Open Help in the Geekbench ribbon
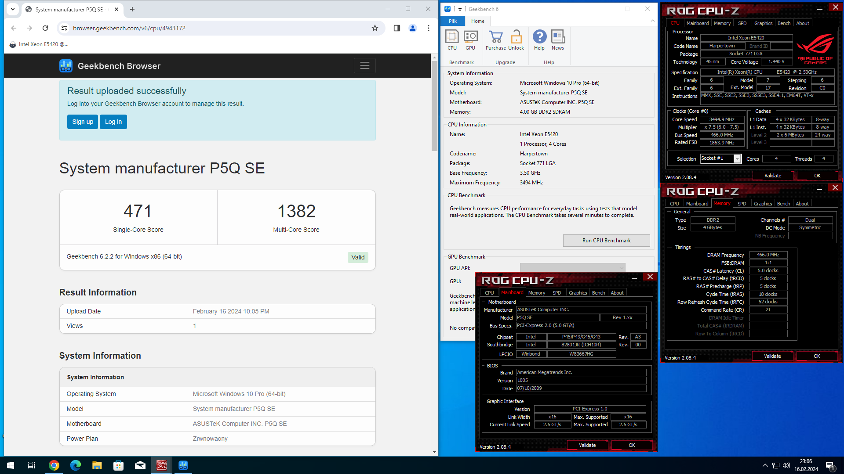 pyautogui.click(x=539, y=40)
